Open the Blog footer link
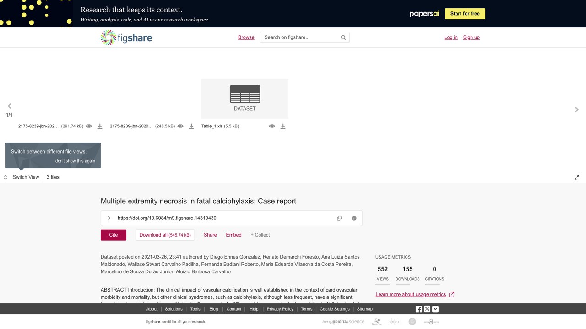The width and height of the screenshot is (586, 329). pos(214,309)
